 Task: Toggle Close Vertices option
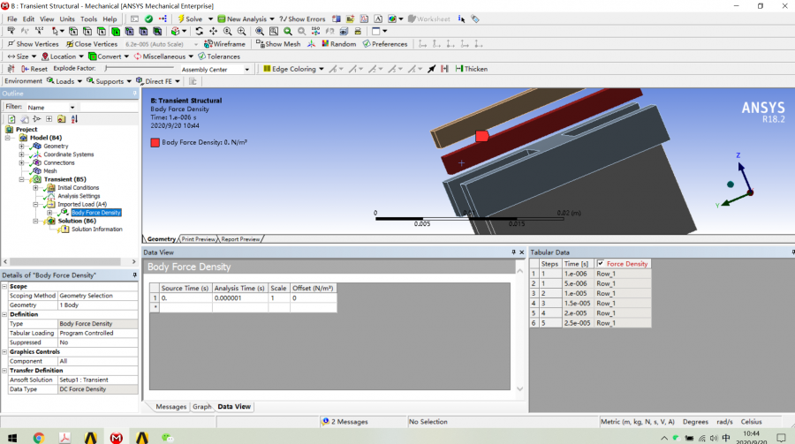click(x=91, y=43)
